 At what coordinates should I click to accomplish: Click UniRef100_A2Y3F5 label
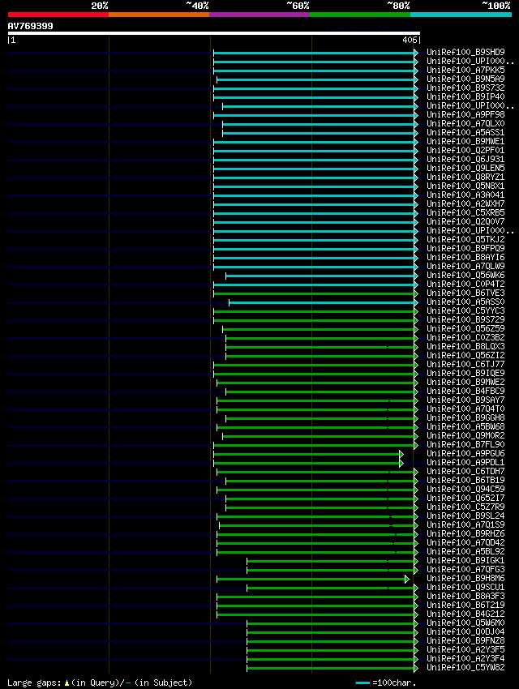(465, 649)
